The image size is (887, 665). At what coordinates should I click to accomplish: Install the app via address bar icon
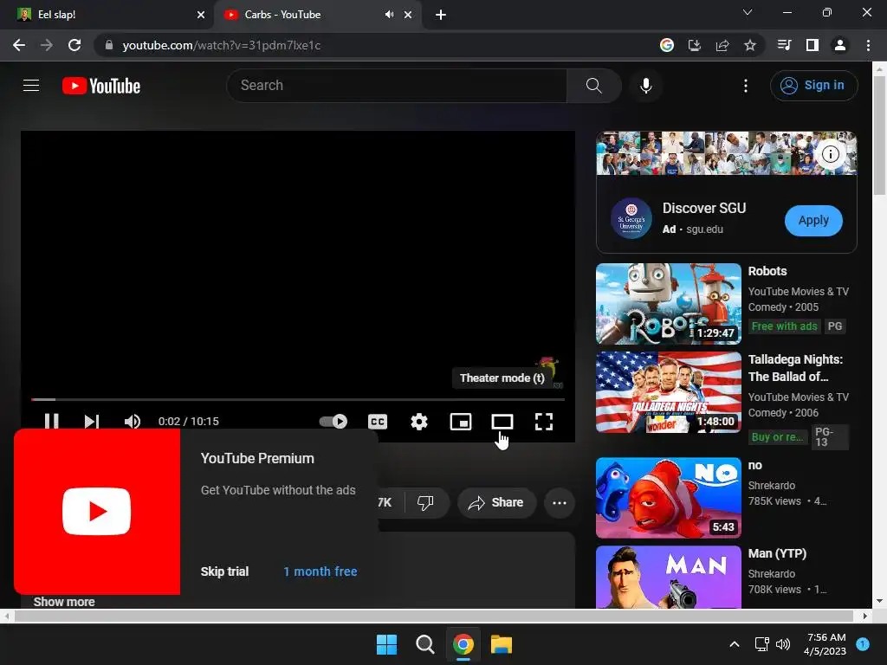coord(695,45)
